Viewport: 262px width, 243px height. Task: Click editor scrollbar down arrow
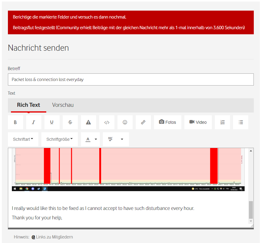pyautogui.click(x=251, y=221)
